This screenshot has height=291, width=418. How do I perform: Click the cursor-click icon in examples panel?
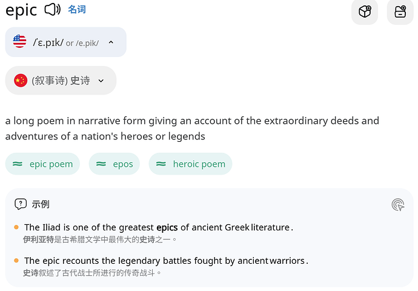click(x=397, y=204)
